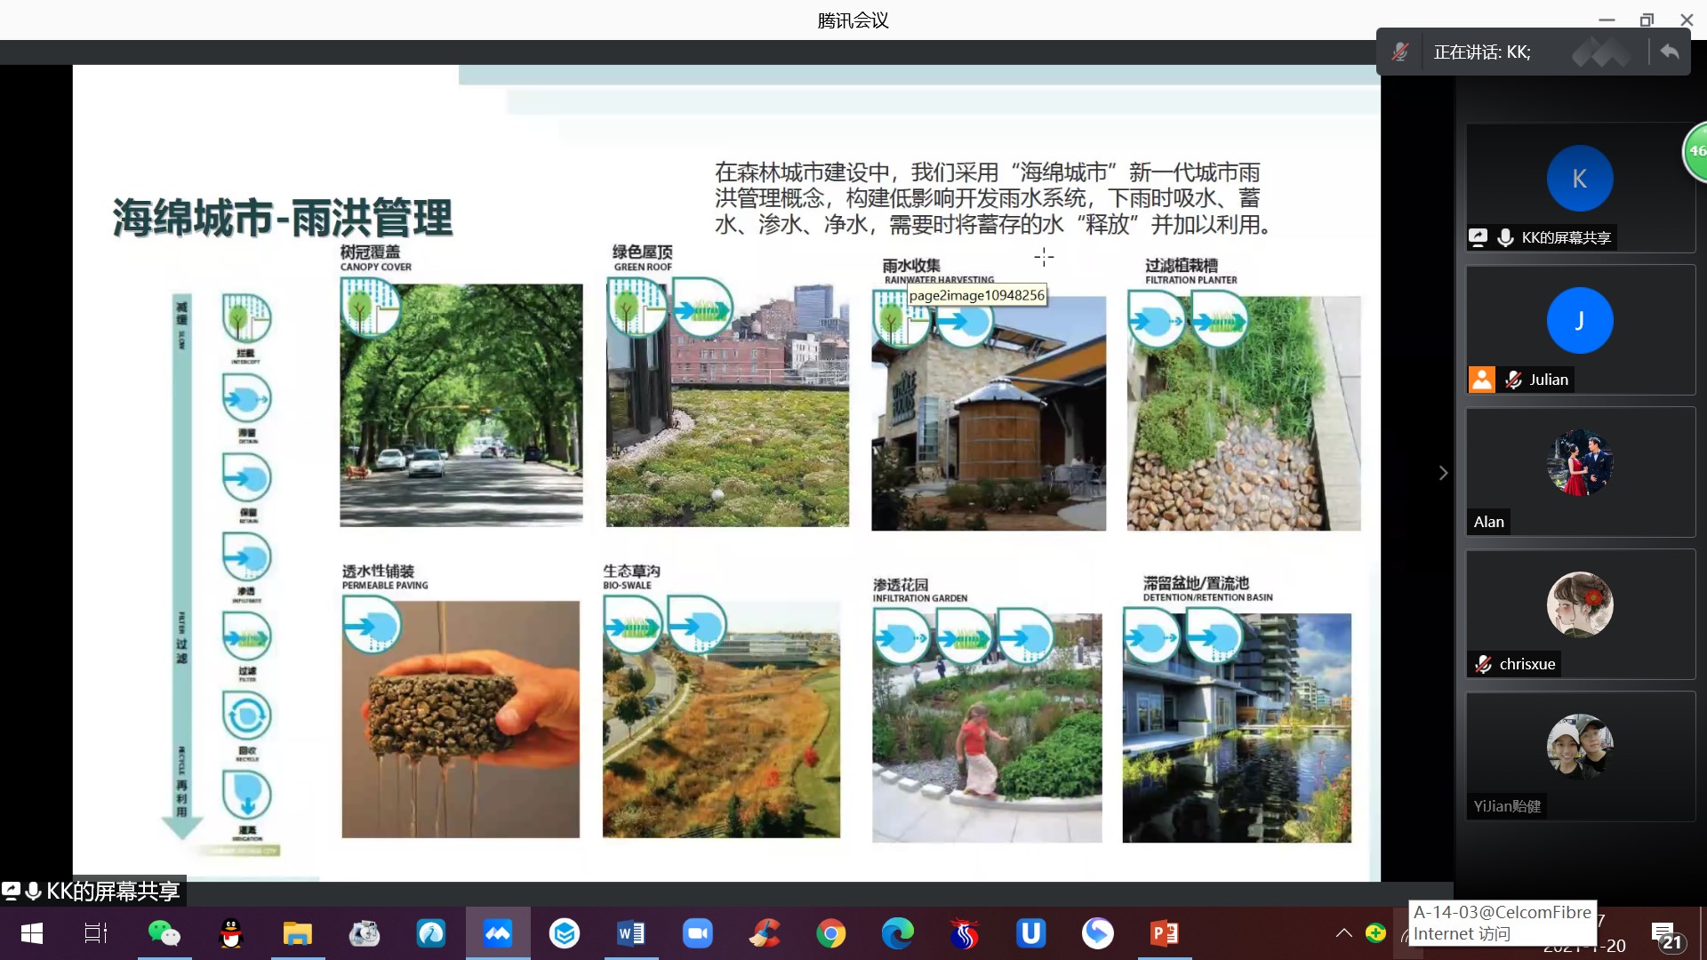Click KK's screen share indicator icon
This screenshot has width=1707, height=960.
click(1478, 237)
